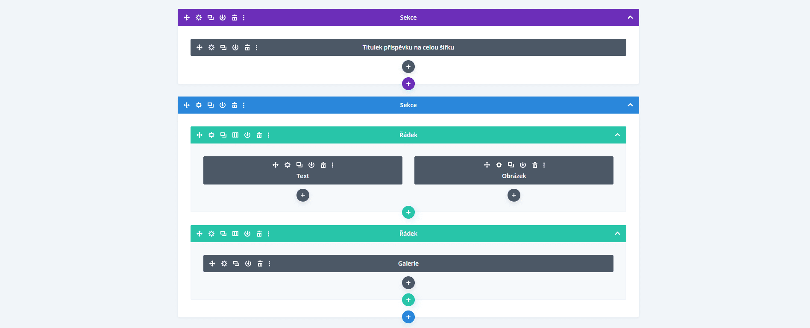Collapse the first Řádek row
Viewport: 810px width, 328px height.
[617, 135]
